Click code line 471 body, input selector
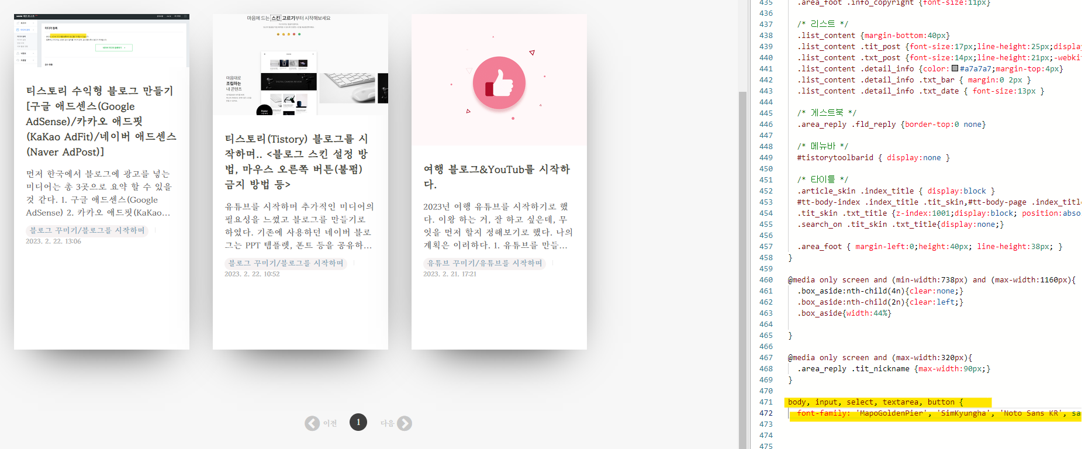The height and width of the screenshot is (449, 1085). coord(875,402)
